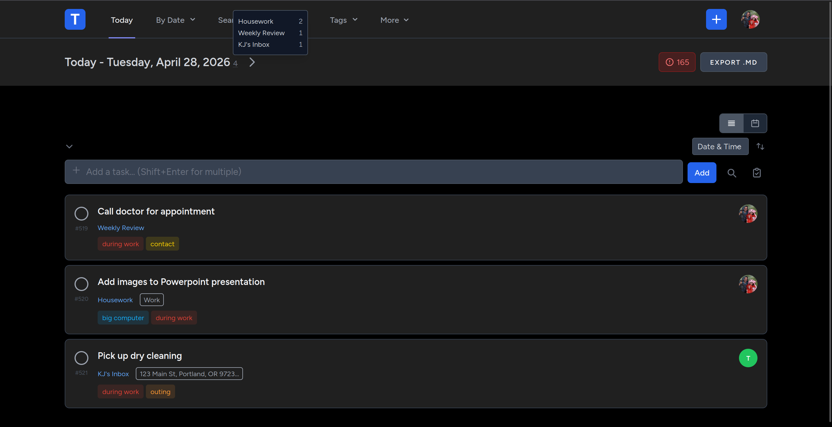Reverse sort order with arrows icon
832x427 pixels.
[760, 146]
